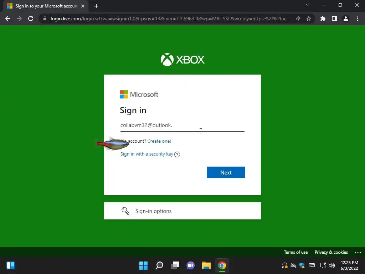365x274 pixels.
Task: Open the Windows Start menu
Action: pos(143,265)
